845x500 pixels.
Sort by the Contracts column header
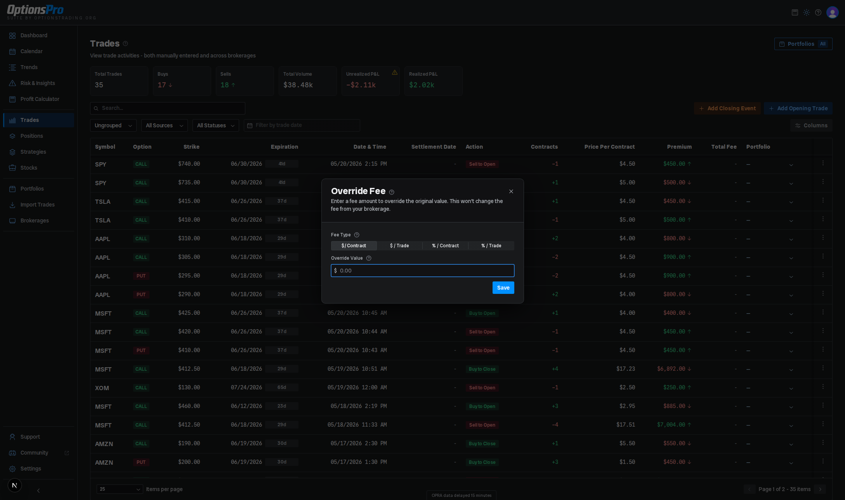coord(544,147)
